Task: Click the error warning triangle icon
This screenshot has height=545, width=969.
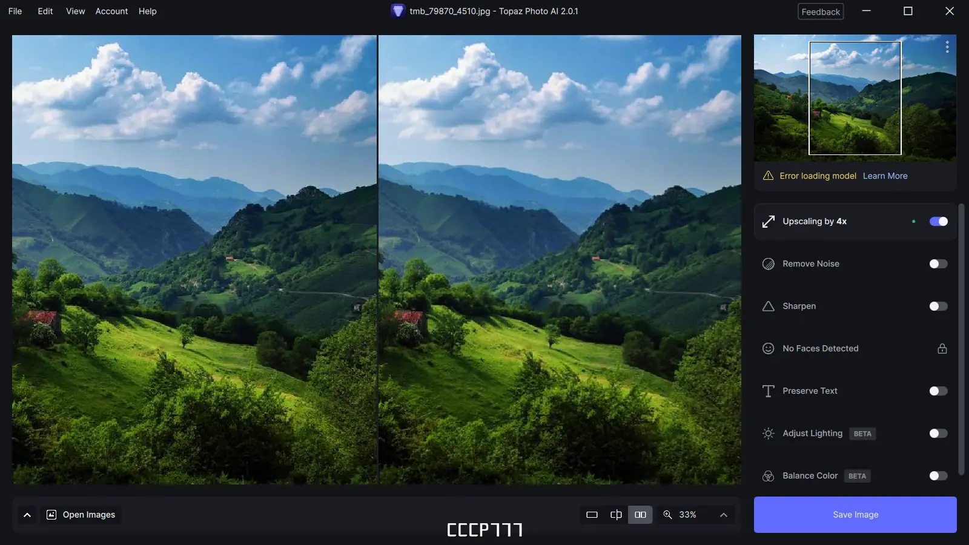Action: 769,176
